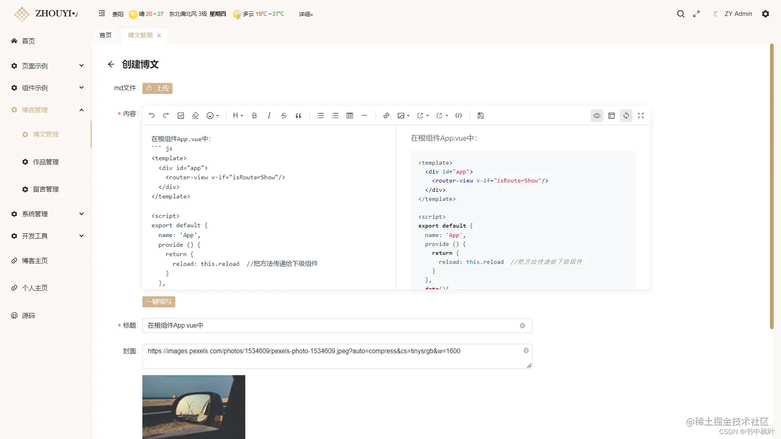Insert an unordered bullet list
Image resolution: width=781 pixels, height=439 pixels.
(x=320, y=116)
